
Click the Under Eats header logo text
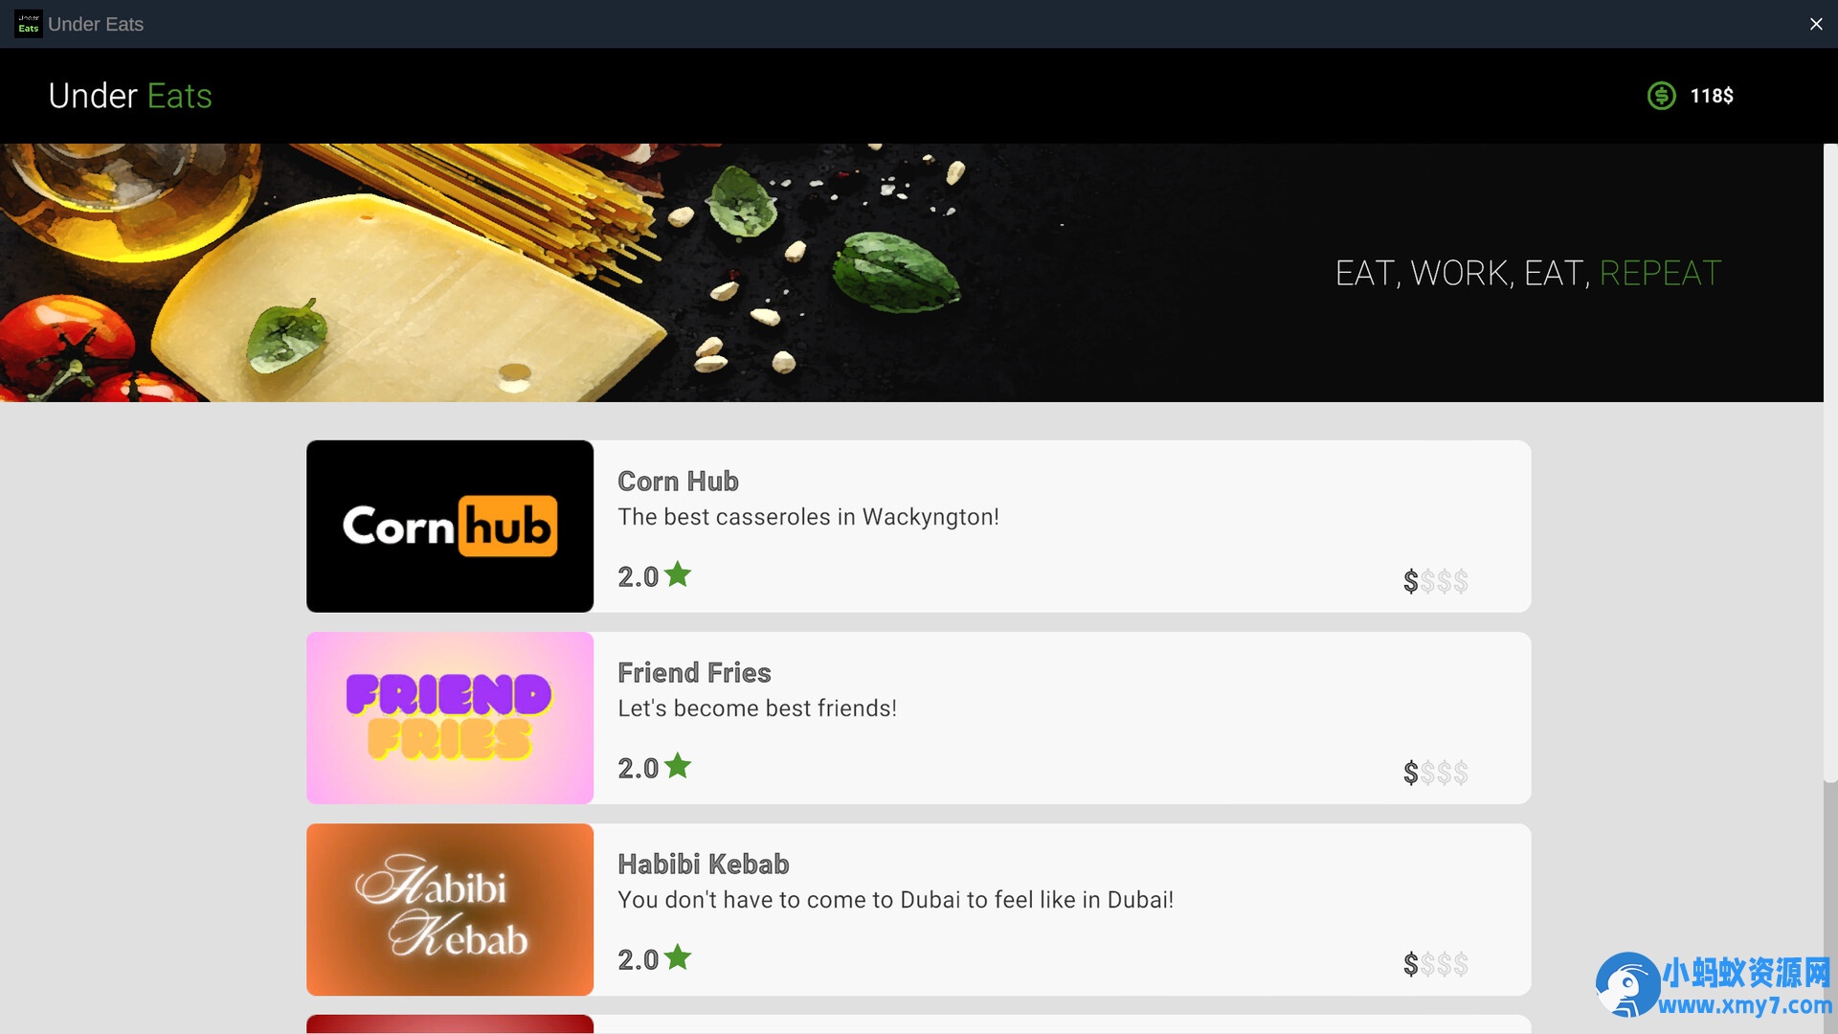(x=130, y=96)
